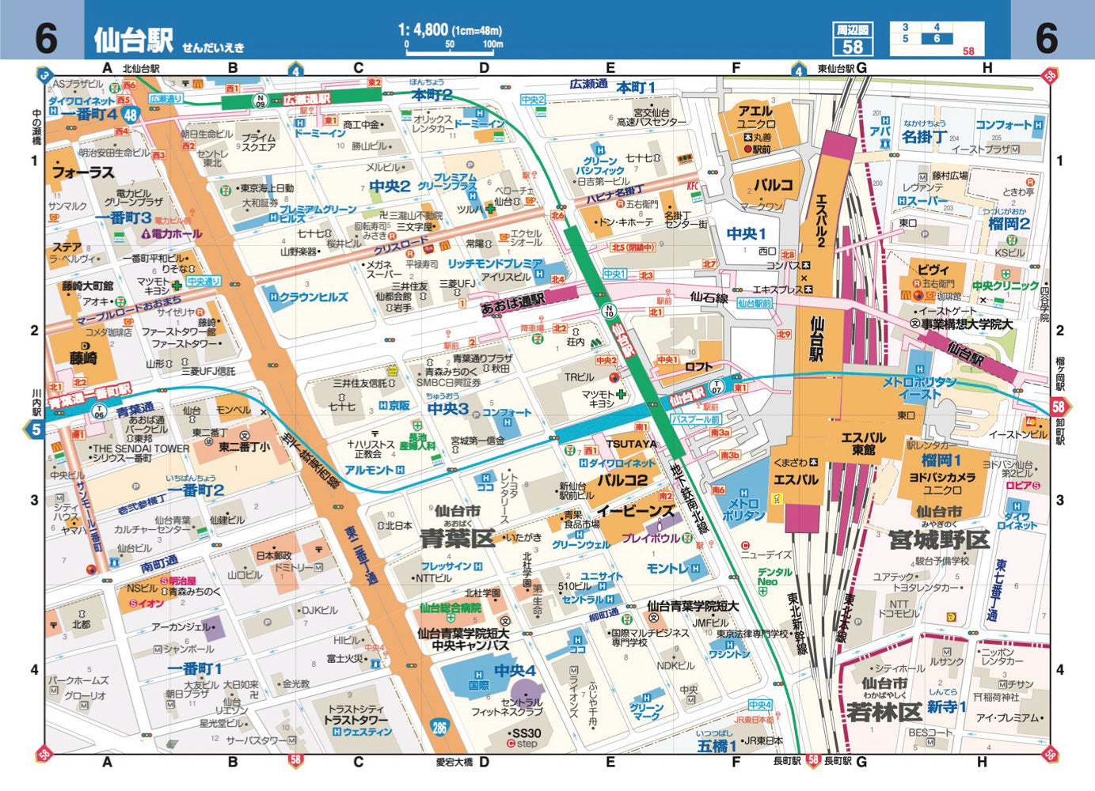The height and width of the screenshot is (791, 1095).
Task: Click the KFC logo near 名掛丁
Action: tap(694, 187)
